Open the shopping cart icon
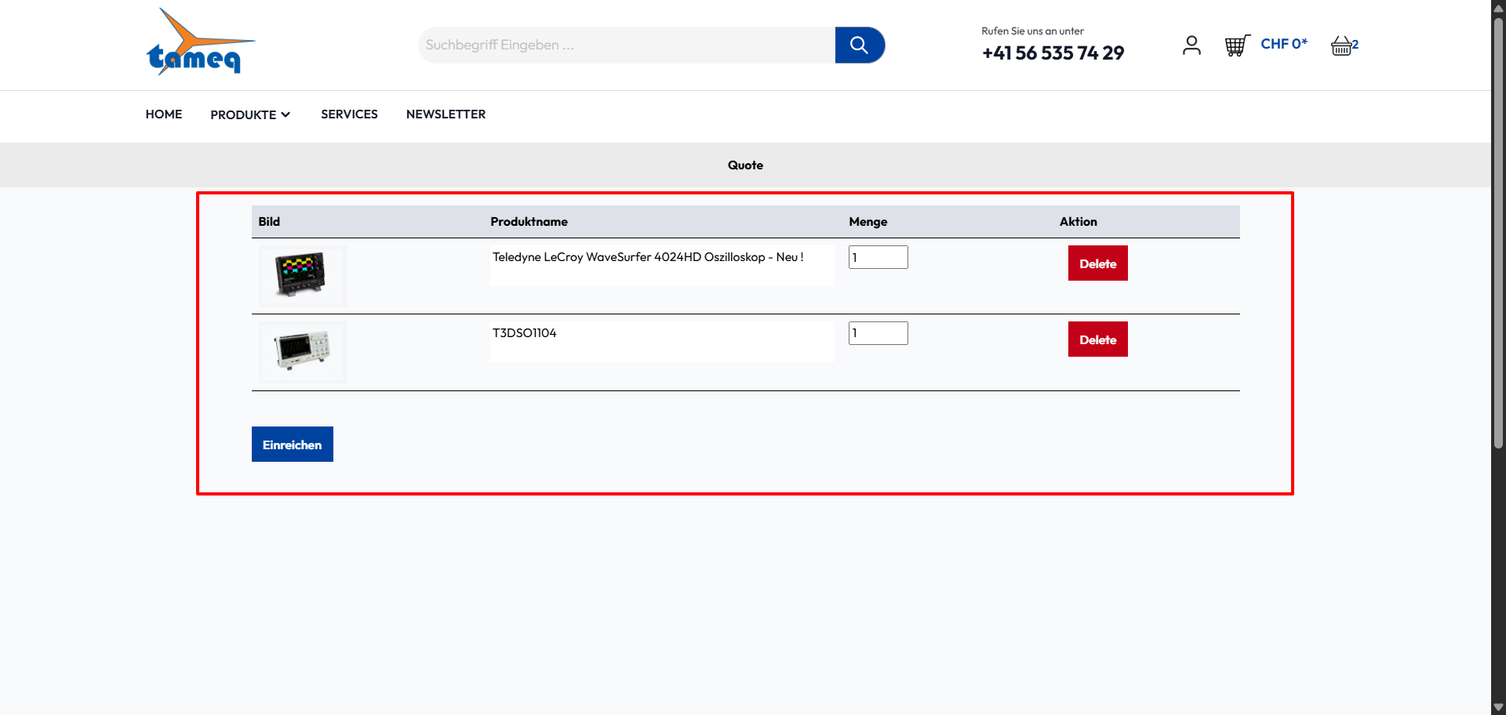Screen dimensions: 1506x715 (1237, 45)
